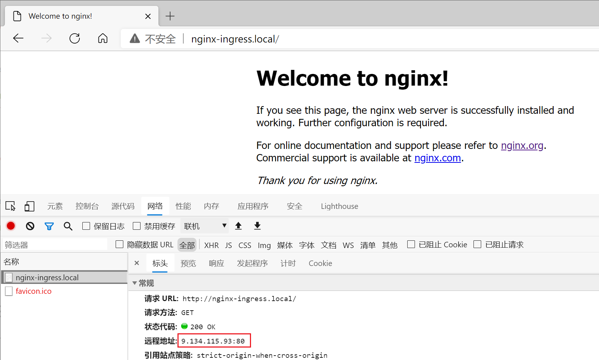The height and width of the screenshot is (360, 599).
Task: Select the 标头 request tab
Action: tap(160, 263)
